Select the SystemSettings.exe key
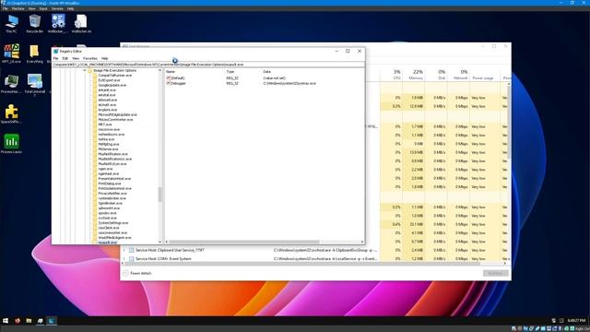 (x=113, y=223)
